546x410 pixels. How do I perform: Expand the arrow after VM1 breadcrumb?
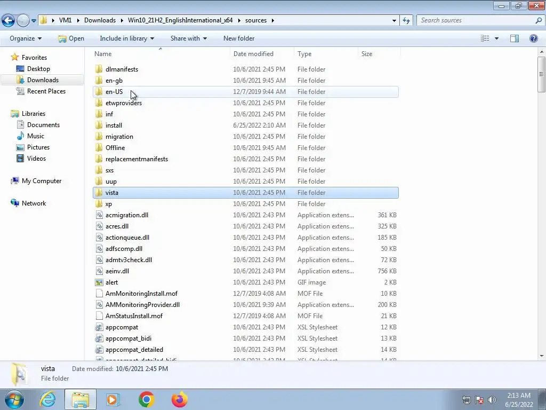tap(77, 21)
